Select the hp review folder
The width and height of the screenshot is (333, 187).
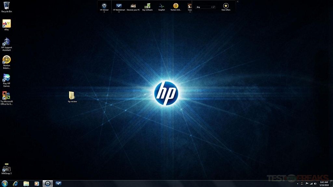72,95
